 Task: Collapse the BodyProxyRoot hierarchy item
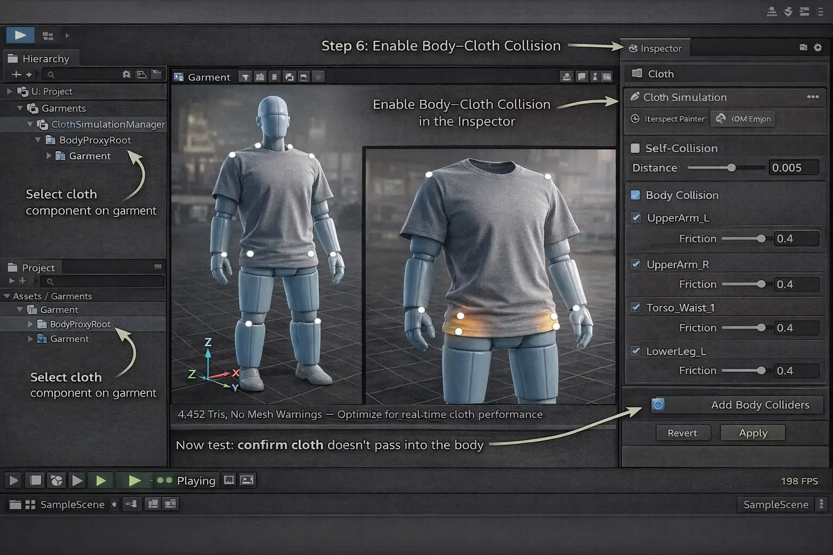[37, 139]
